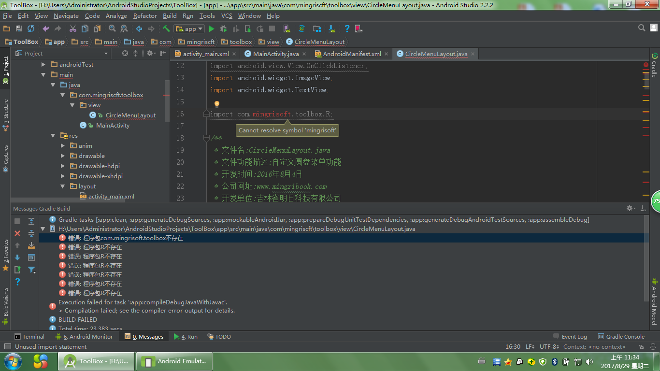The width and height of the screenshot is (660, 371).
Task: Toggle the Structure tool window side tab
Action: tap(6, 115)
